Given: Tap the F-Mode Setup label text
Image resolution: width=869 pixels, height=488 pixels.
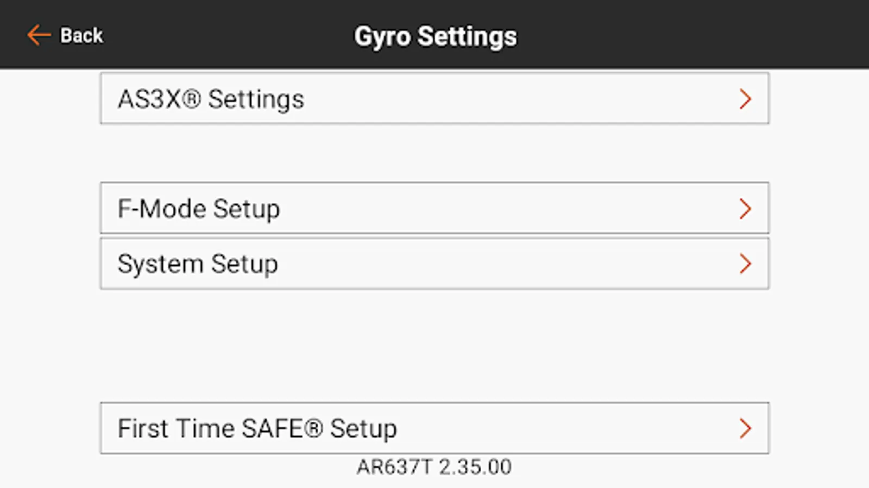Looking at the screenshot, I should 199,209.
